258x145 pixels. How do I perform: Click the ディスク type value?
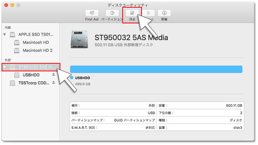[236, 120]
